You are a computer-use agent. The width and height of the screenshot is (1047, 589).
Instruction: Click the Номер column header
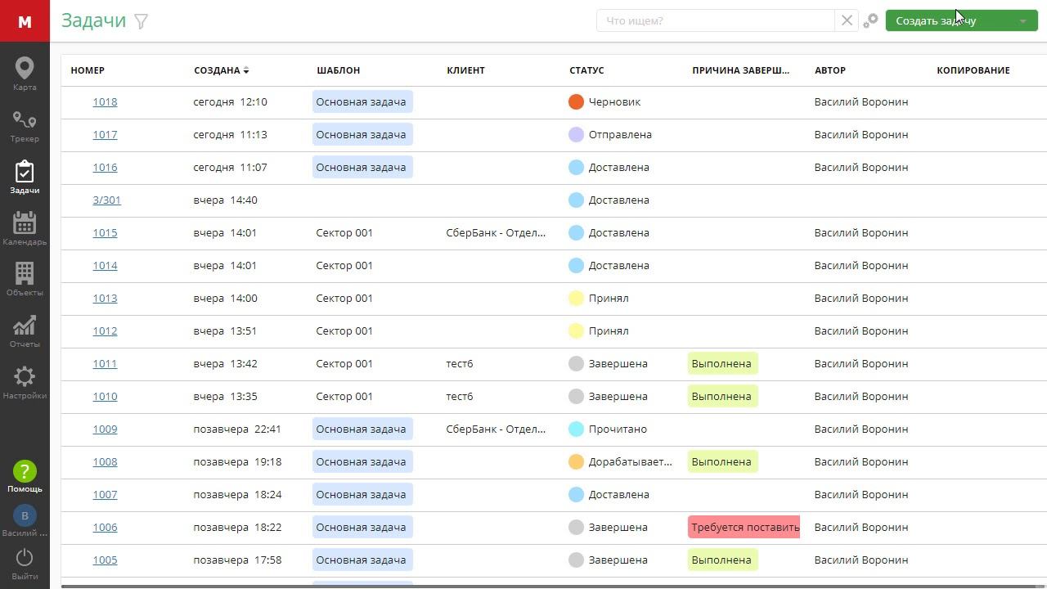point(88,70)
